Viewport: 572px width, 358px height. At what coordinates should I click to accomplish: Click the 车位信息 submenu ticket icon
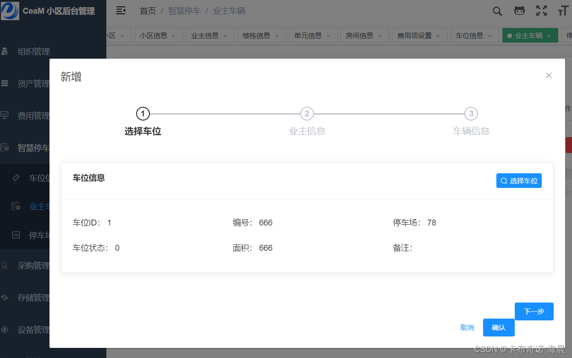click(16, 178)
